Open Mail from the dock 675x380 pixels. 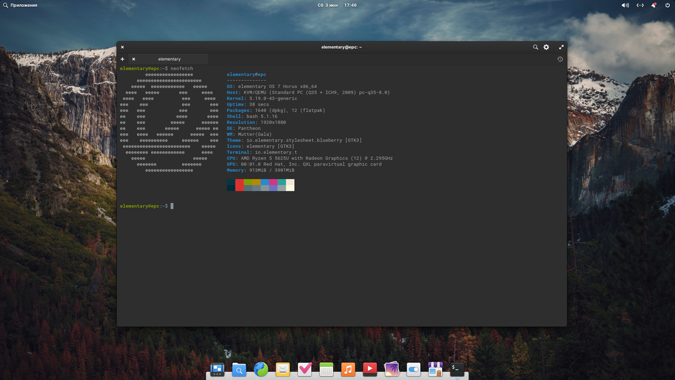(283, 369)
